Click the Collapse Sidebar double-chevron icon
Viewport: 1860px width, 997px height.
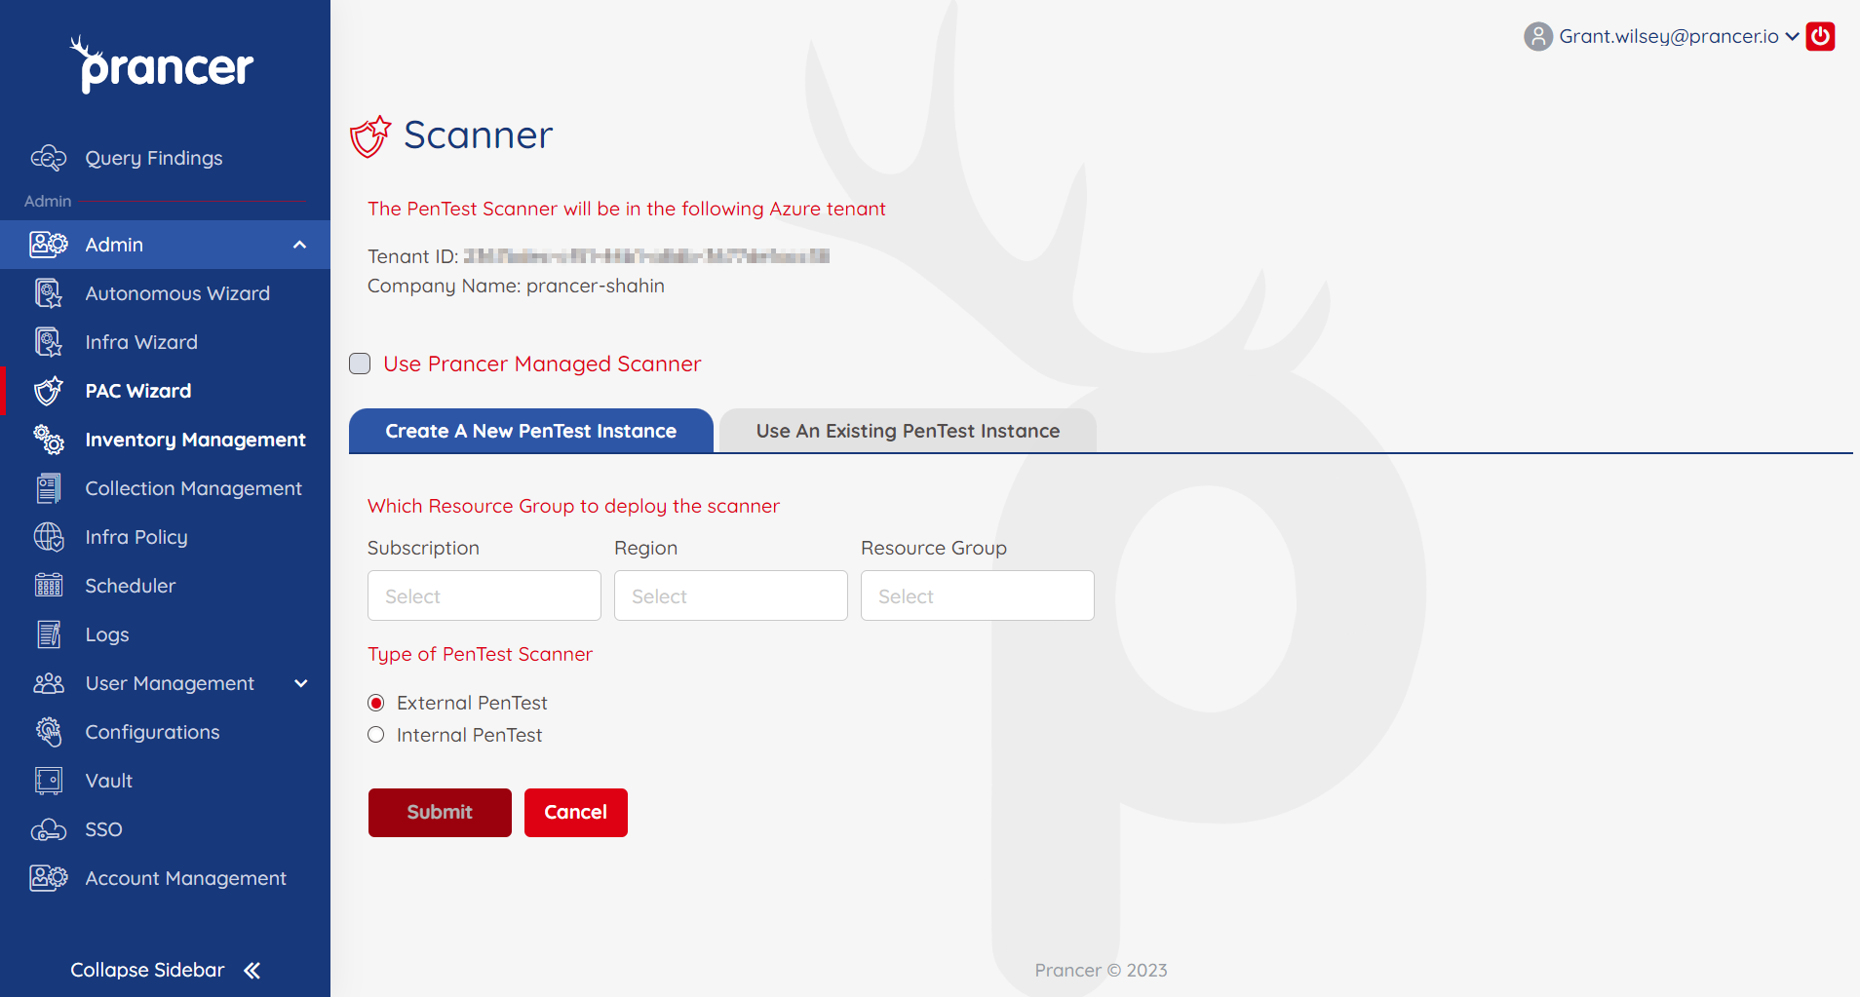coord(252,970)
